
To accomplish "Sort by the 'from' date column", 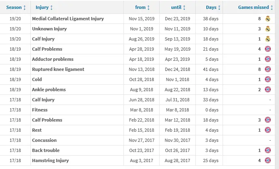I will tap(142, 7).
